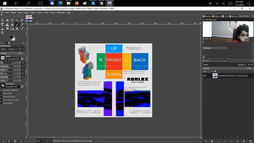254x143 pixels.
Task: Enable Lock brush to view
Action: [x=2, y=100]
